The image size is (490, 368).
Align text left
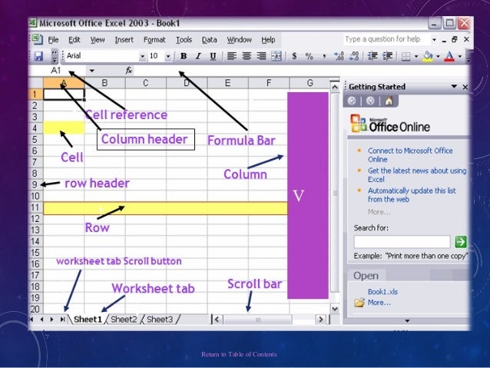pyautogui.click(x=232, y=56)
